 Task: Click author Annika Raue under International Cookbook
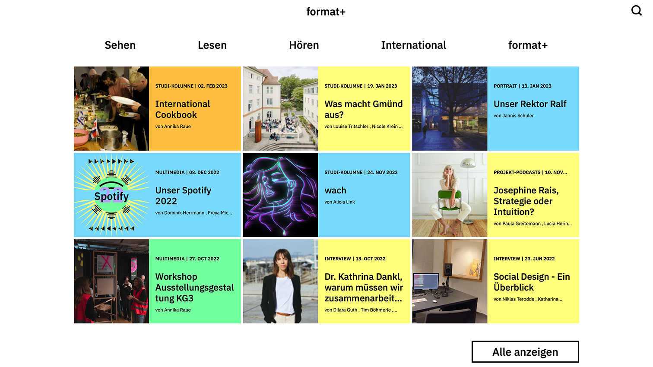point(173,127)
